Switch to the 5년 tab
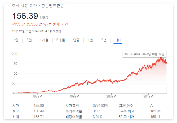Screen dimensions: 177x123 coord(104,40)
